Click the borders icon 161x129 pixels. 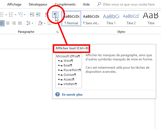[x=49, y=23]
